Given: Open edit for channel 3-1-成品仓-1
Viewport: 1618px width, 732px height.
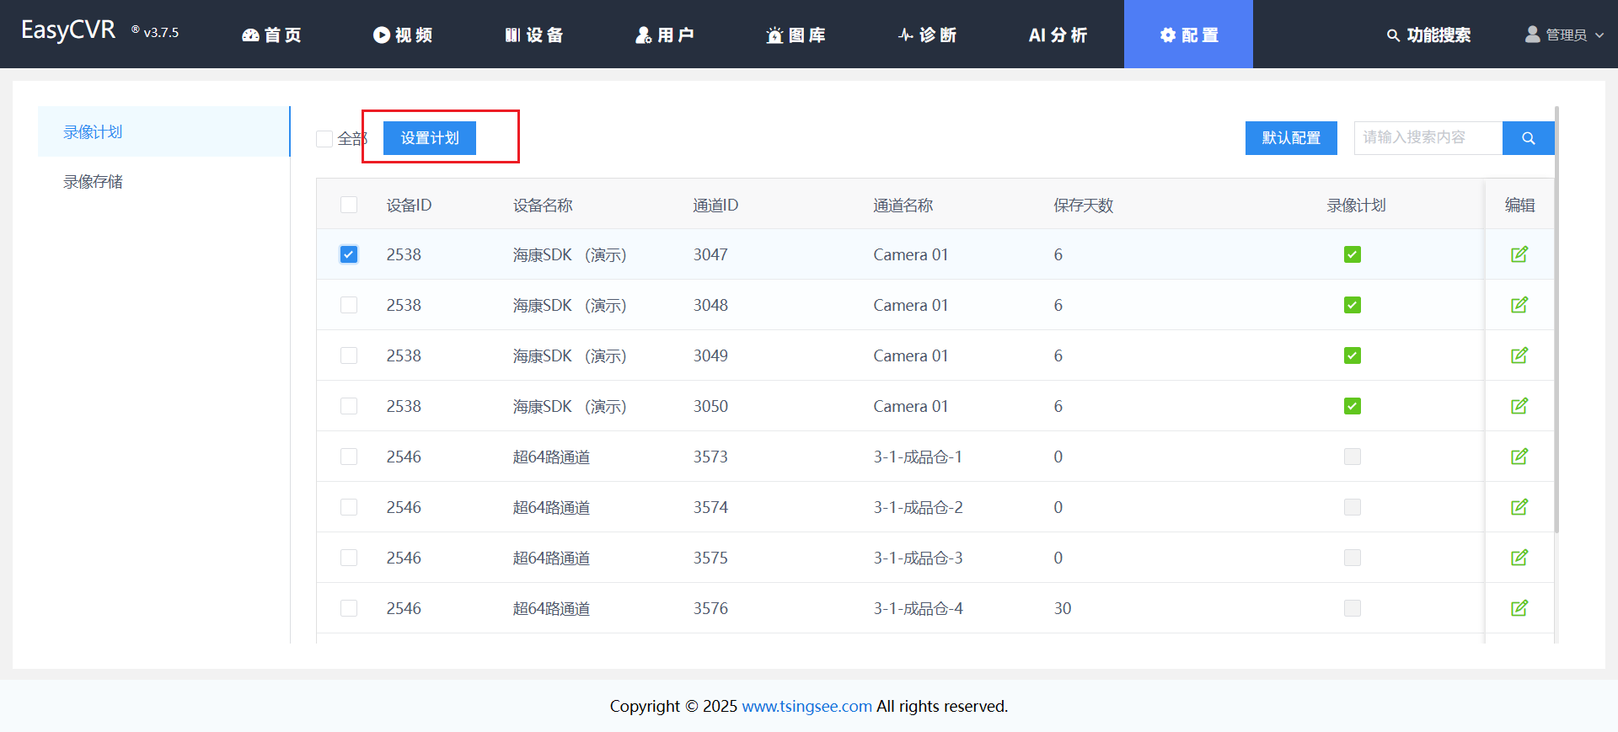Looking at the screenshot, I should click(1519, 457).
